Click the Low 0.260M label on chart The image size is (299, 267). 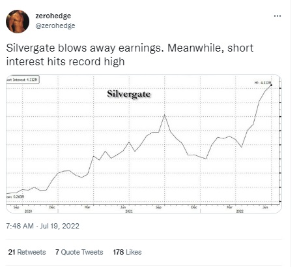coord(16,196)
